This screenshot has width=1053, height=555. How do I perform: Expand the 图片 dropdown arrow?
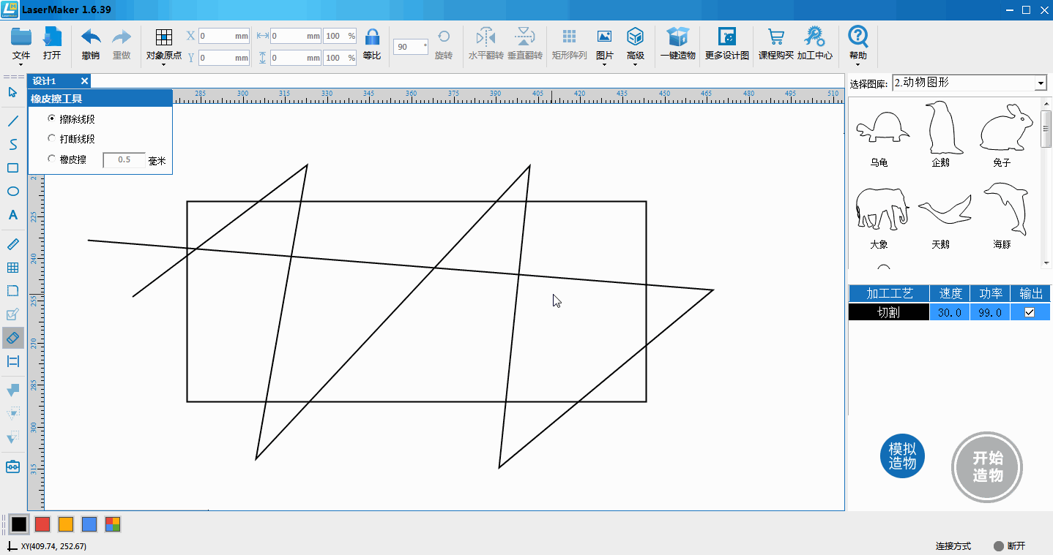[x=604, y=65]
